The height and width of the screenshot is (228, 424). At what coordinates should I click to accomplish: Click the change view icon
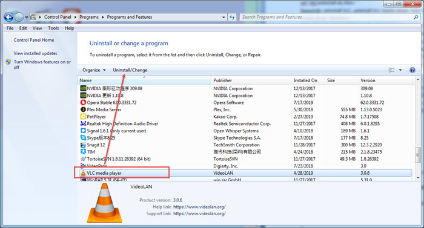tap(391, 70)
